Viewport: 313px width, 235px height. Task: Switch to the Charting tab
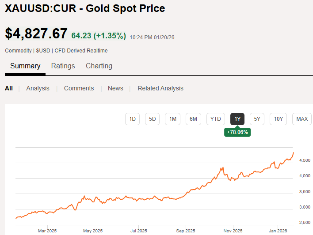tap(99, 66)
